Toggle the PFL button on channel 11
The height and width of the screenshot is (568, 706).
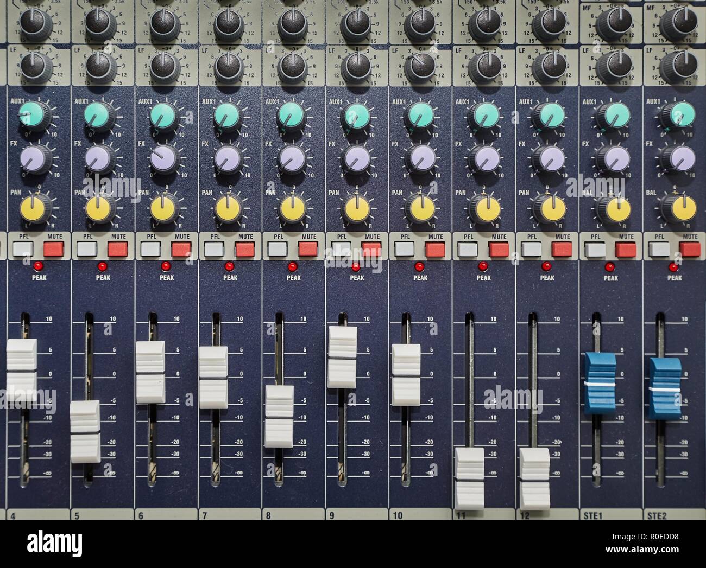(468, 250)
